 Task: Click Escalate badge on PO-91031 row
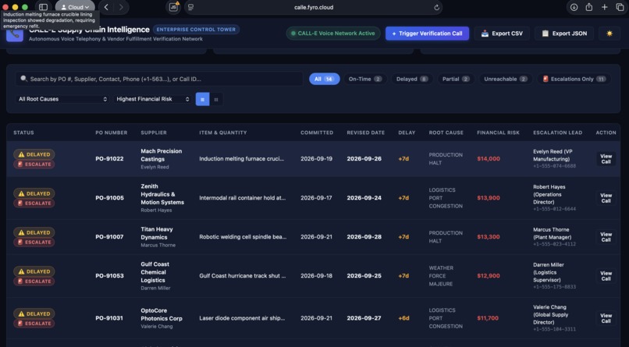tap(34, 324)
